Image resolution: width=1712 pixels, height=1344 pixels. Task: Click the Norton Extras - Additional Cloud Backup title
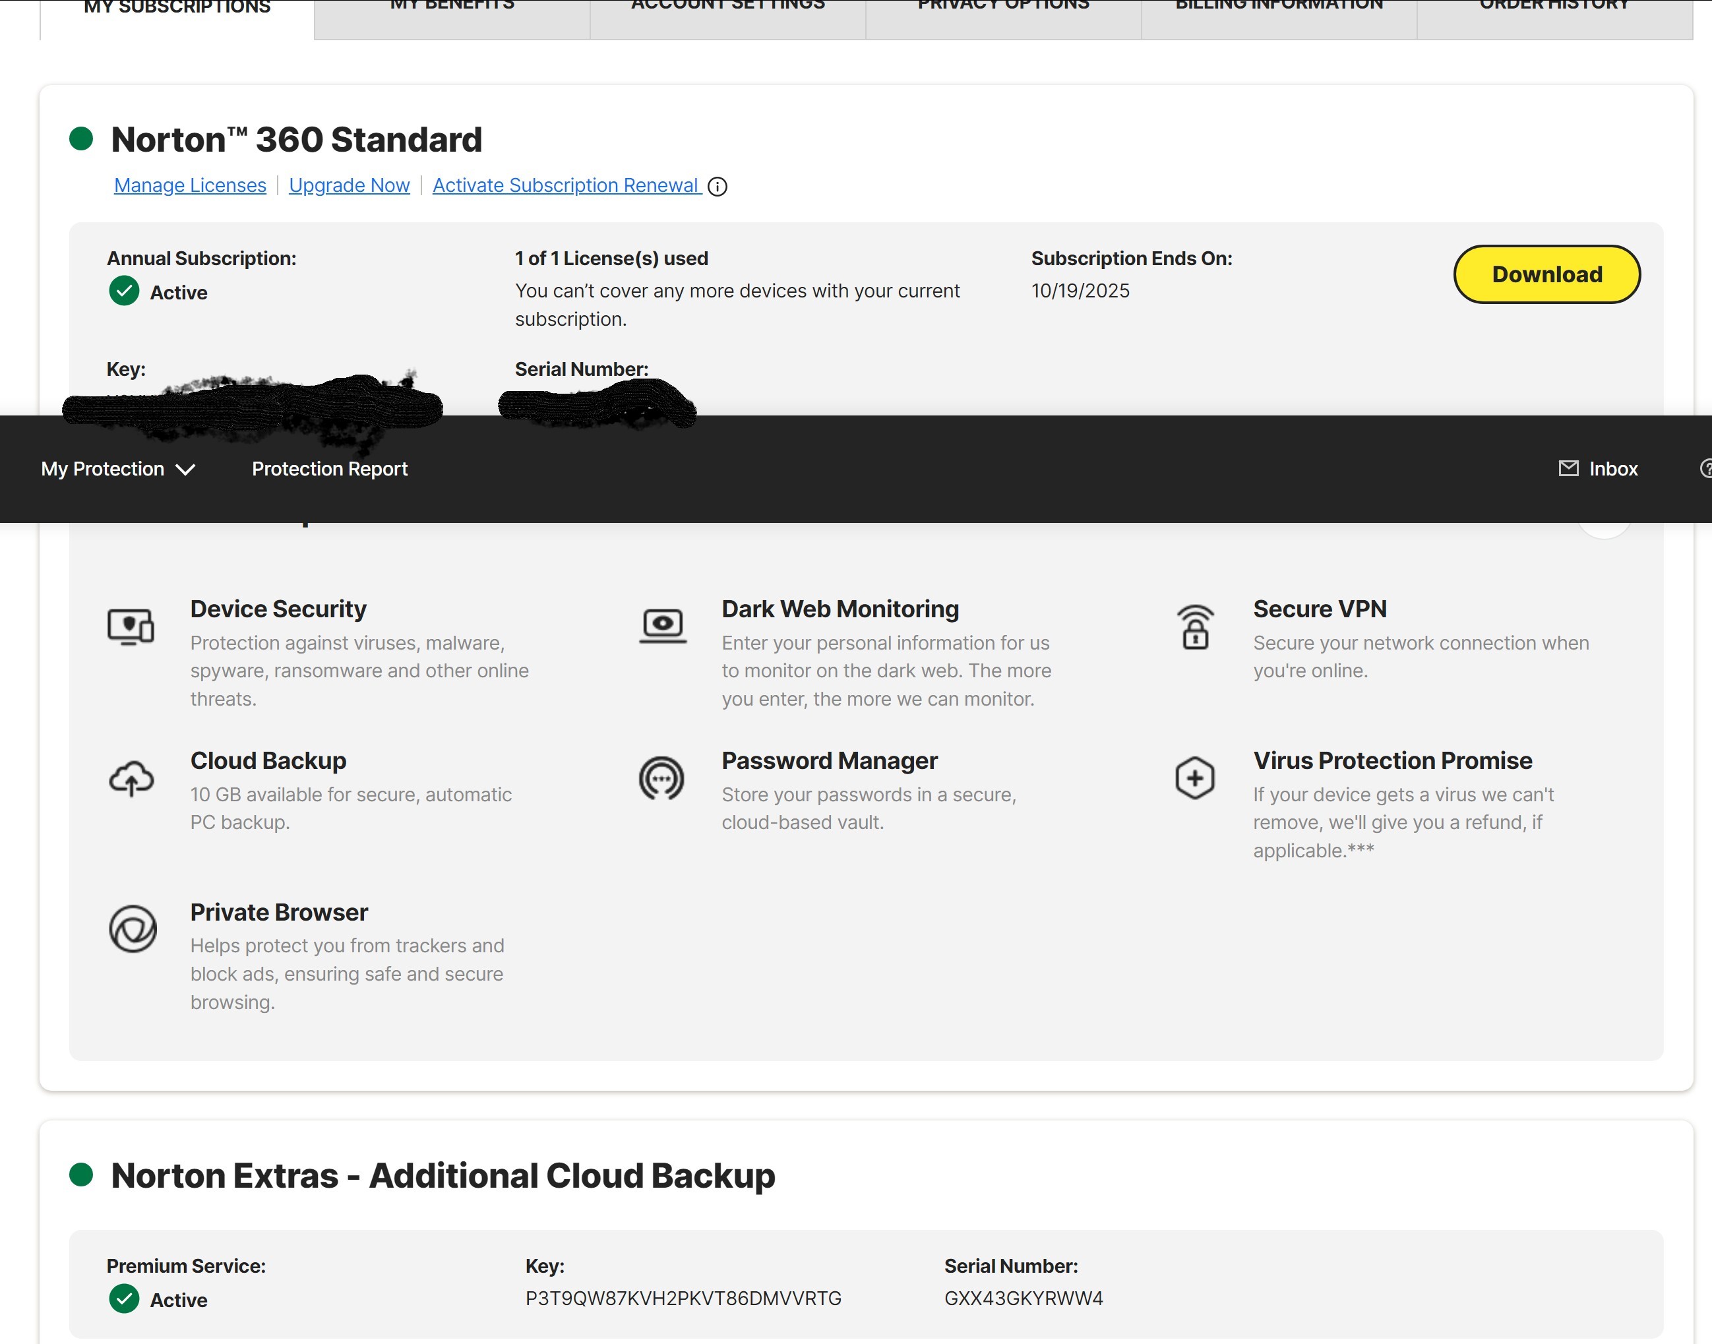[x=443, y=1176]
